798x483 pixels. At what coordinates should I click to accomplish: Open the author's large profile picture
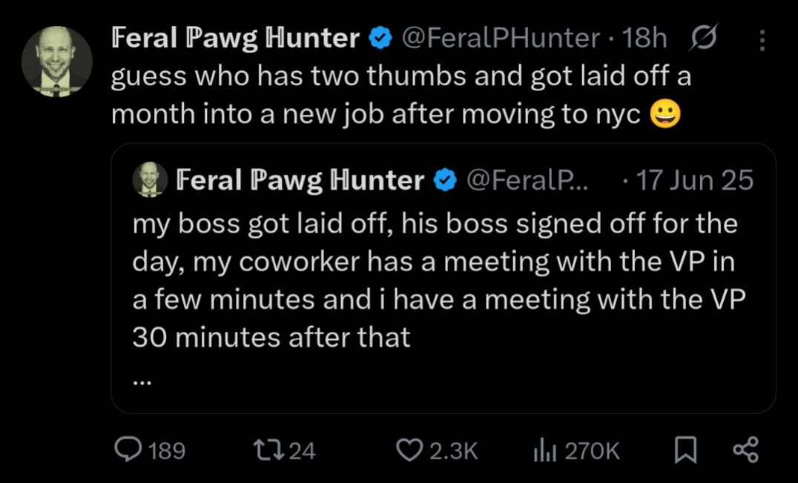tap(56, 61)
